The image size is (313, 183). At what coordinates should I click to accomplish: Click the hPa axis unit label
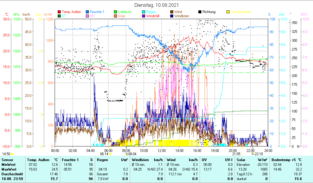tap(16, 15)
